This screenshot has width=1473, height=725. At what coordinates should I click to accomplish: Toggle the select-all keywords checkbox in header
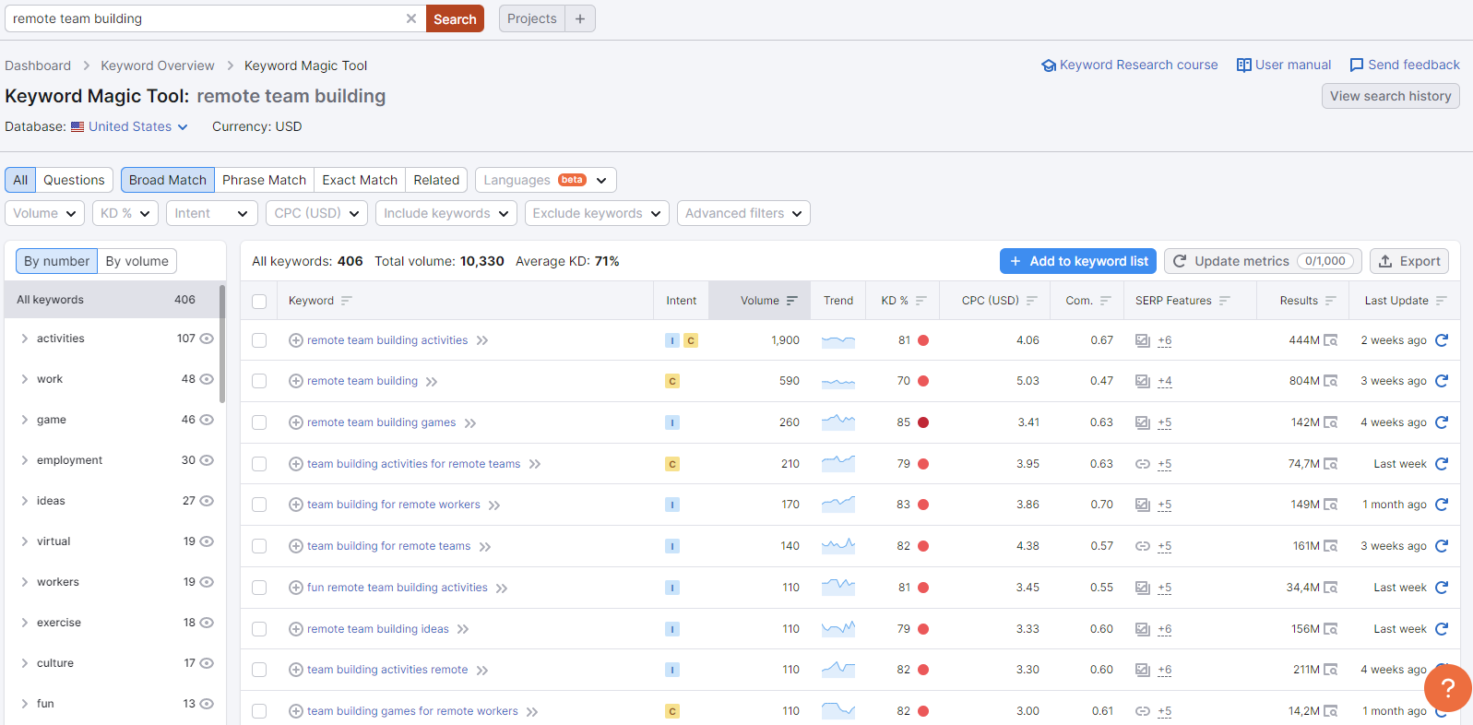click(259, 301)
